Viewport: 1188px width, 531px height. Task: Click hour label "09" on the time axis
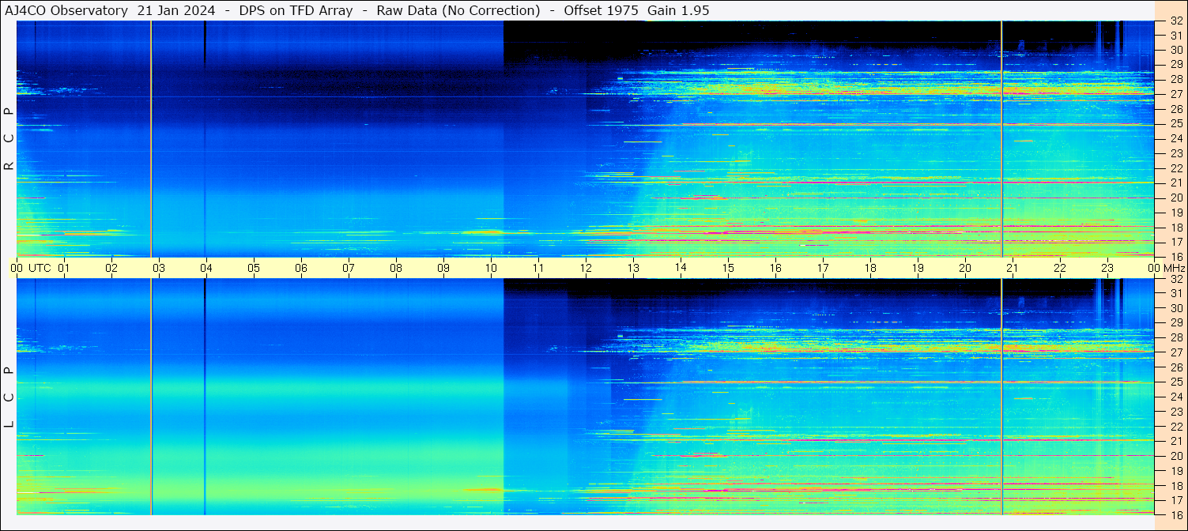[443, 268]
